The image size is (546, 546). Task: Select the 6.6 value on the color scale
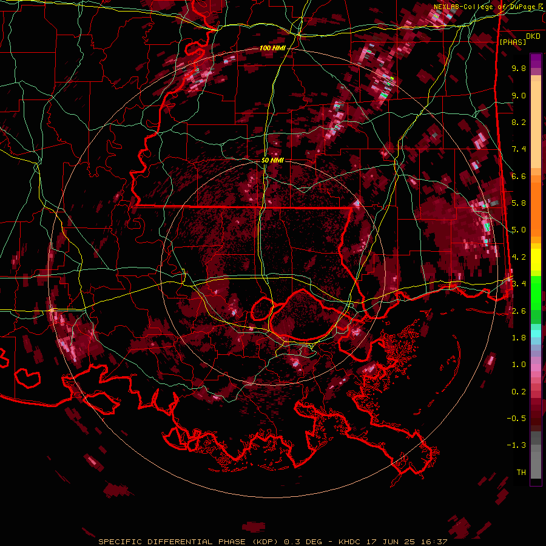click(519, 177)
